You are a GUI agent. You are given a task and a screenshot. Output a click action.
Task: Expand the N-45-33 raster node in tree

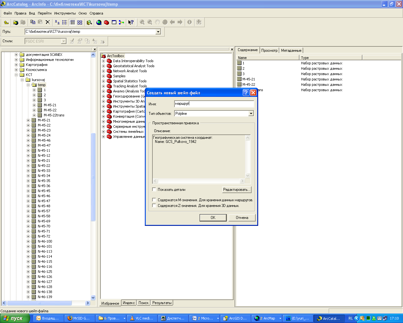[28, 171]
